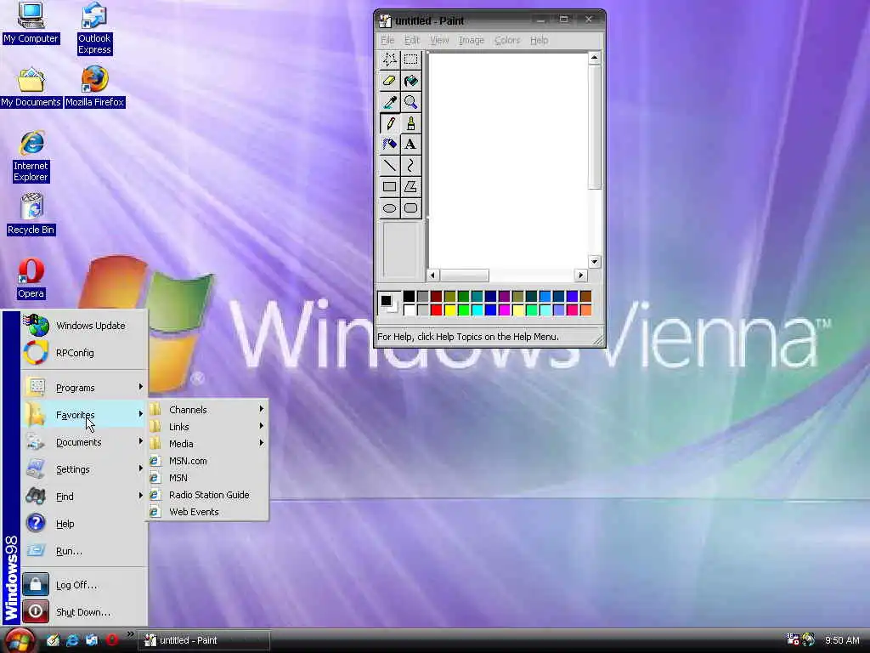Open MSN.com favorite link
The image size is (870, 653).
208,461
